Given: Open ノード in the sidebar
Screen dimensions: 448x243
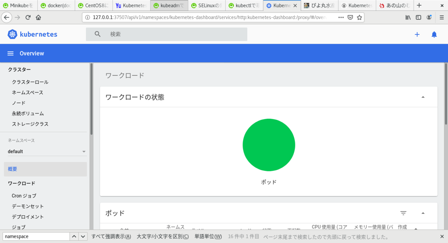Looking at the screenshot, I should click(x=19, y=103).
